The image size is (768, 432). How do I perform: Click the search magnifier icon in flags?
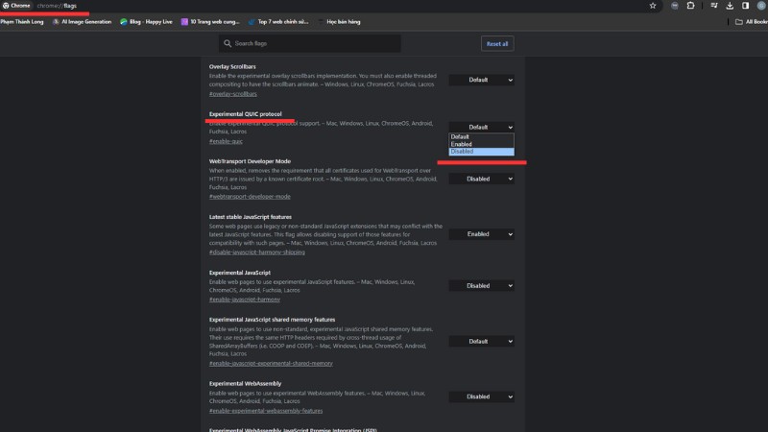[228, 43]
